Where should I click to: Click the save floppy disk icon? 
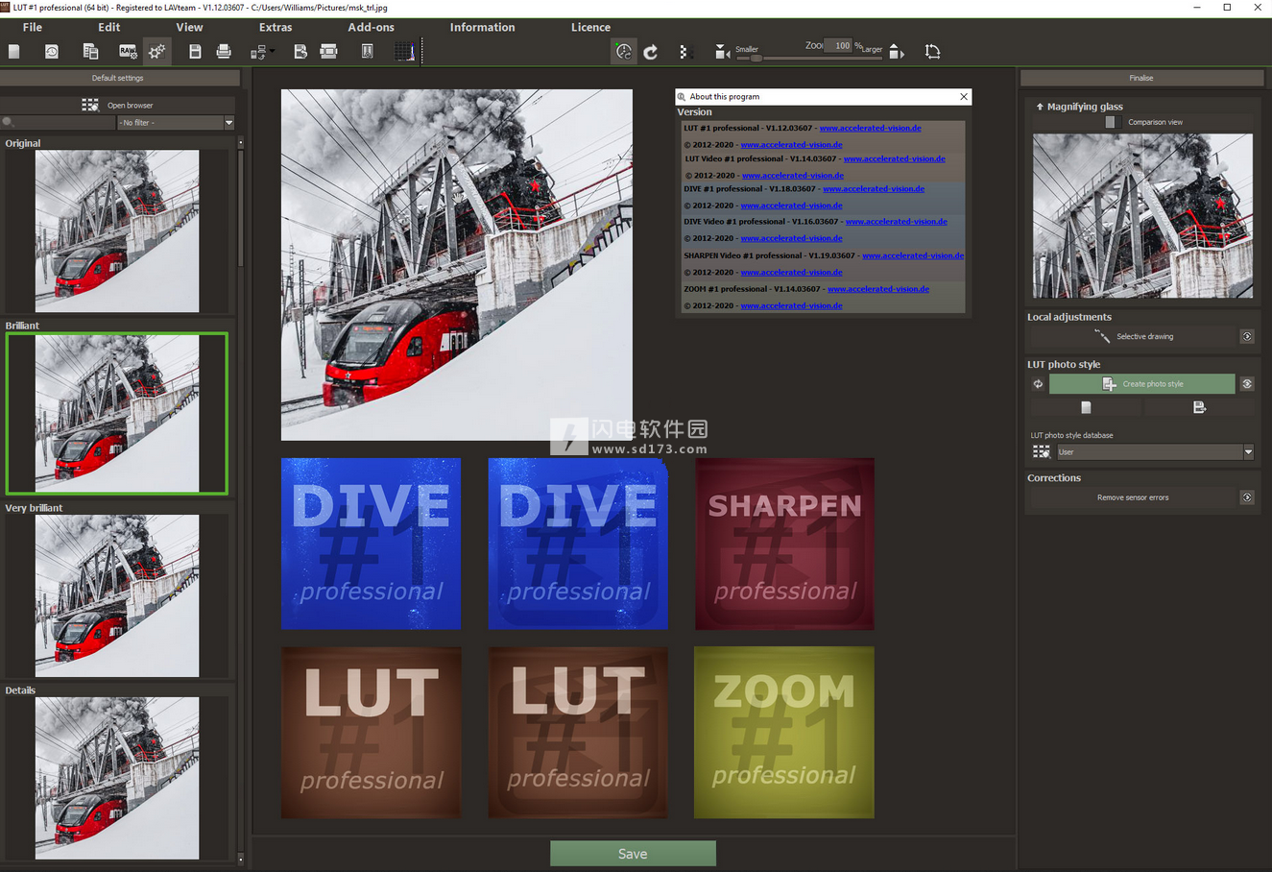click(x=195, y=52)
